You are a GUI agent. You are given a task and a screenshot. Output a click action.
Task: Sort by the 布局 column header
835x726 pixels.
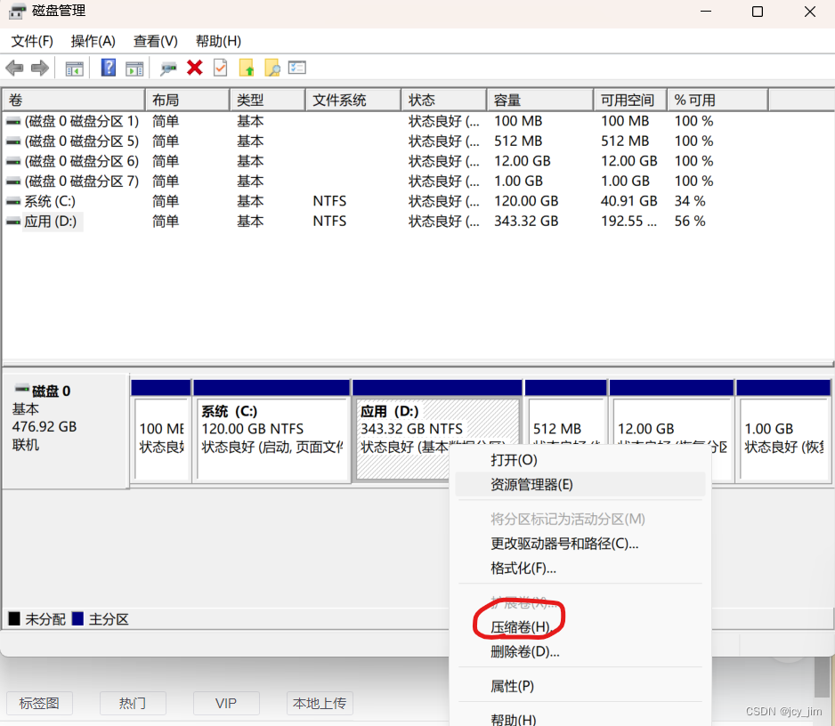[188, 100]
